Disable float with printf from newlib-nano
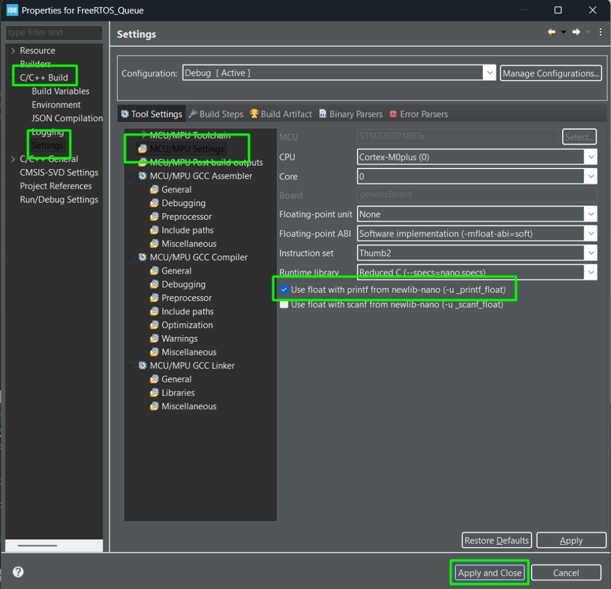Viewport: 611px width, 589px height. point(284,290)
